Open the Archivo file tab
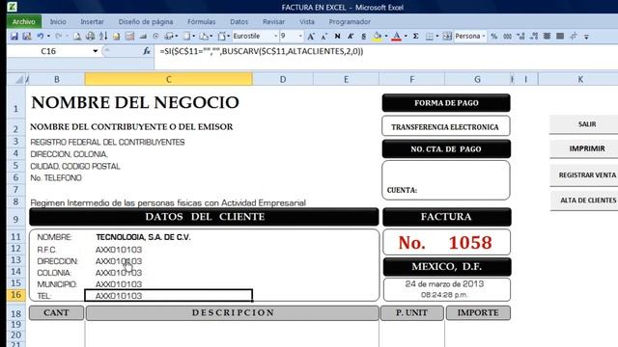Image resolution: width=618 pixels, height=347 pixels. pyautogui.click(x=23, y=21)
